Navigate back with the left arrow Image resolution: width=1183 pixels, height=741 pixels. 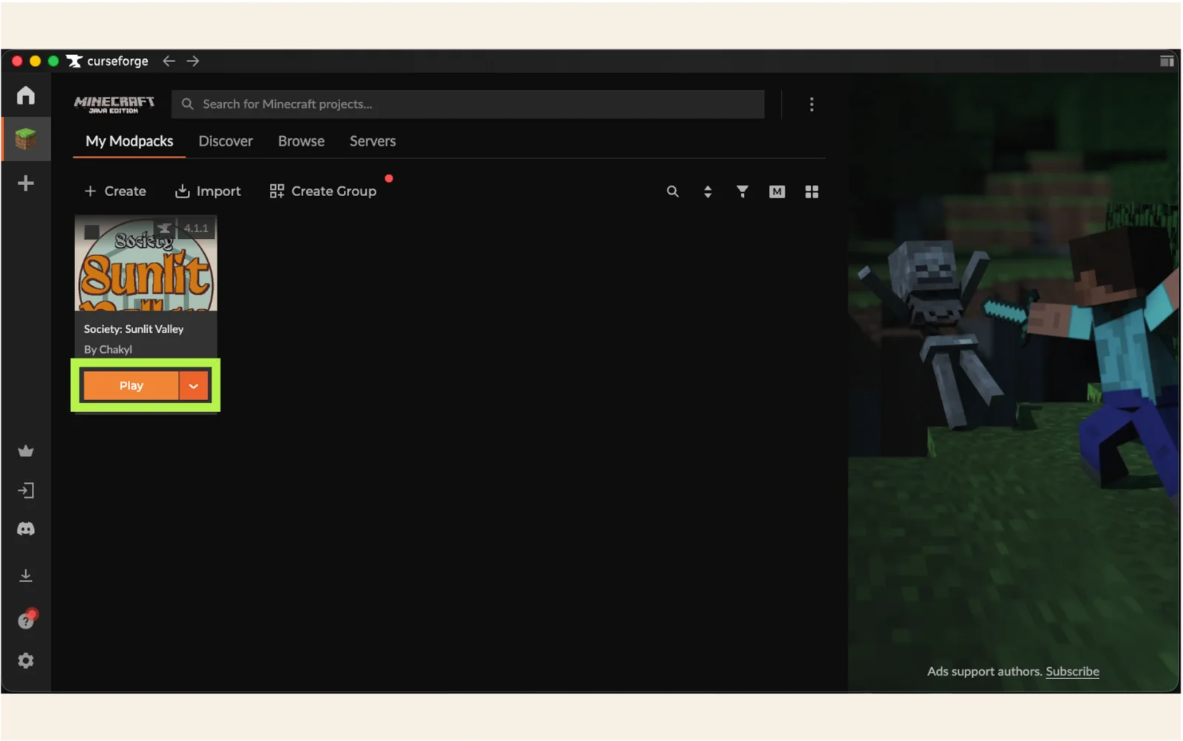click(x=169, y=61)
